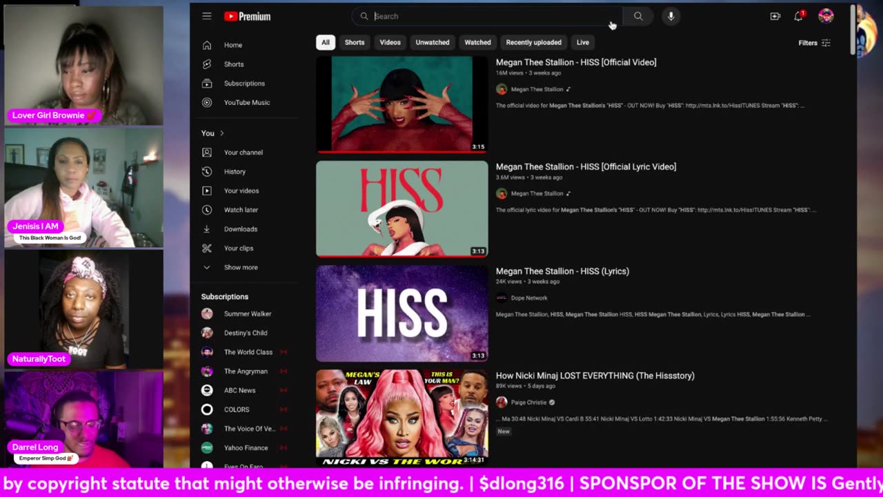This screenshot has height=497, width=883.
Task: Open Yahoo Finance subscription
Action: click(245, 448)
